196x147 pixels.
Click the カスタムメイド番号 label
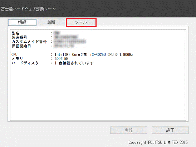(29, 42)
